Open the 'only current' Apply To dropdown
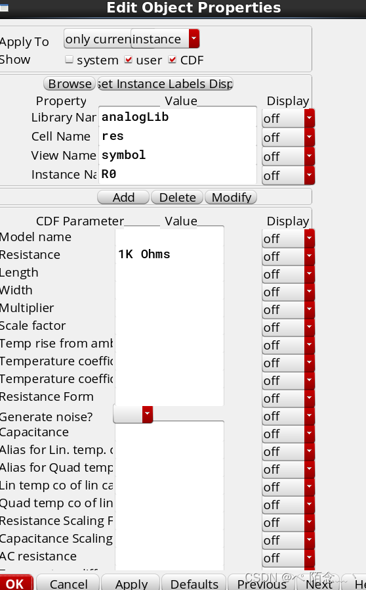 (x=98, y=39)
